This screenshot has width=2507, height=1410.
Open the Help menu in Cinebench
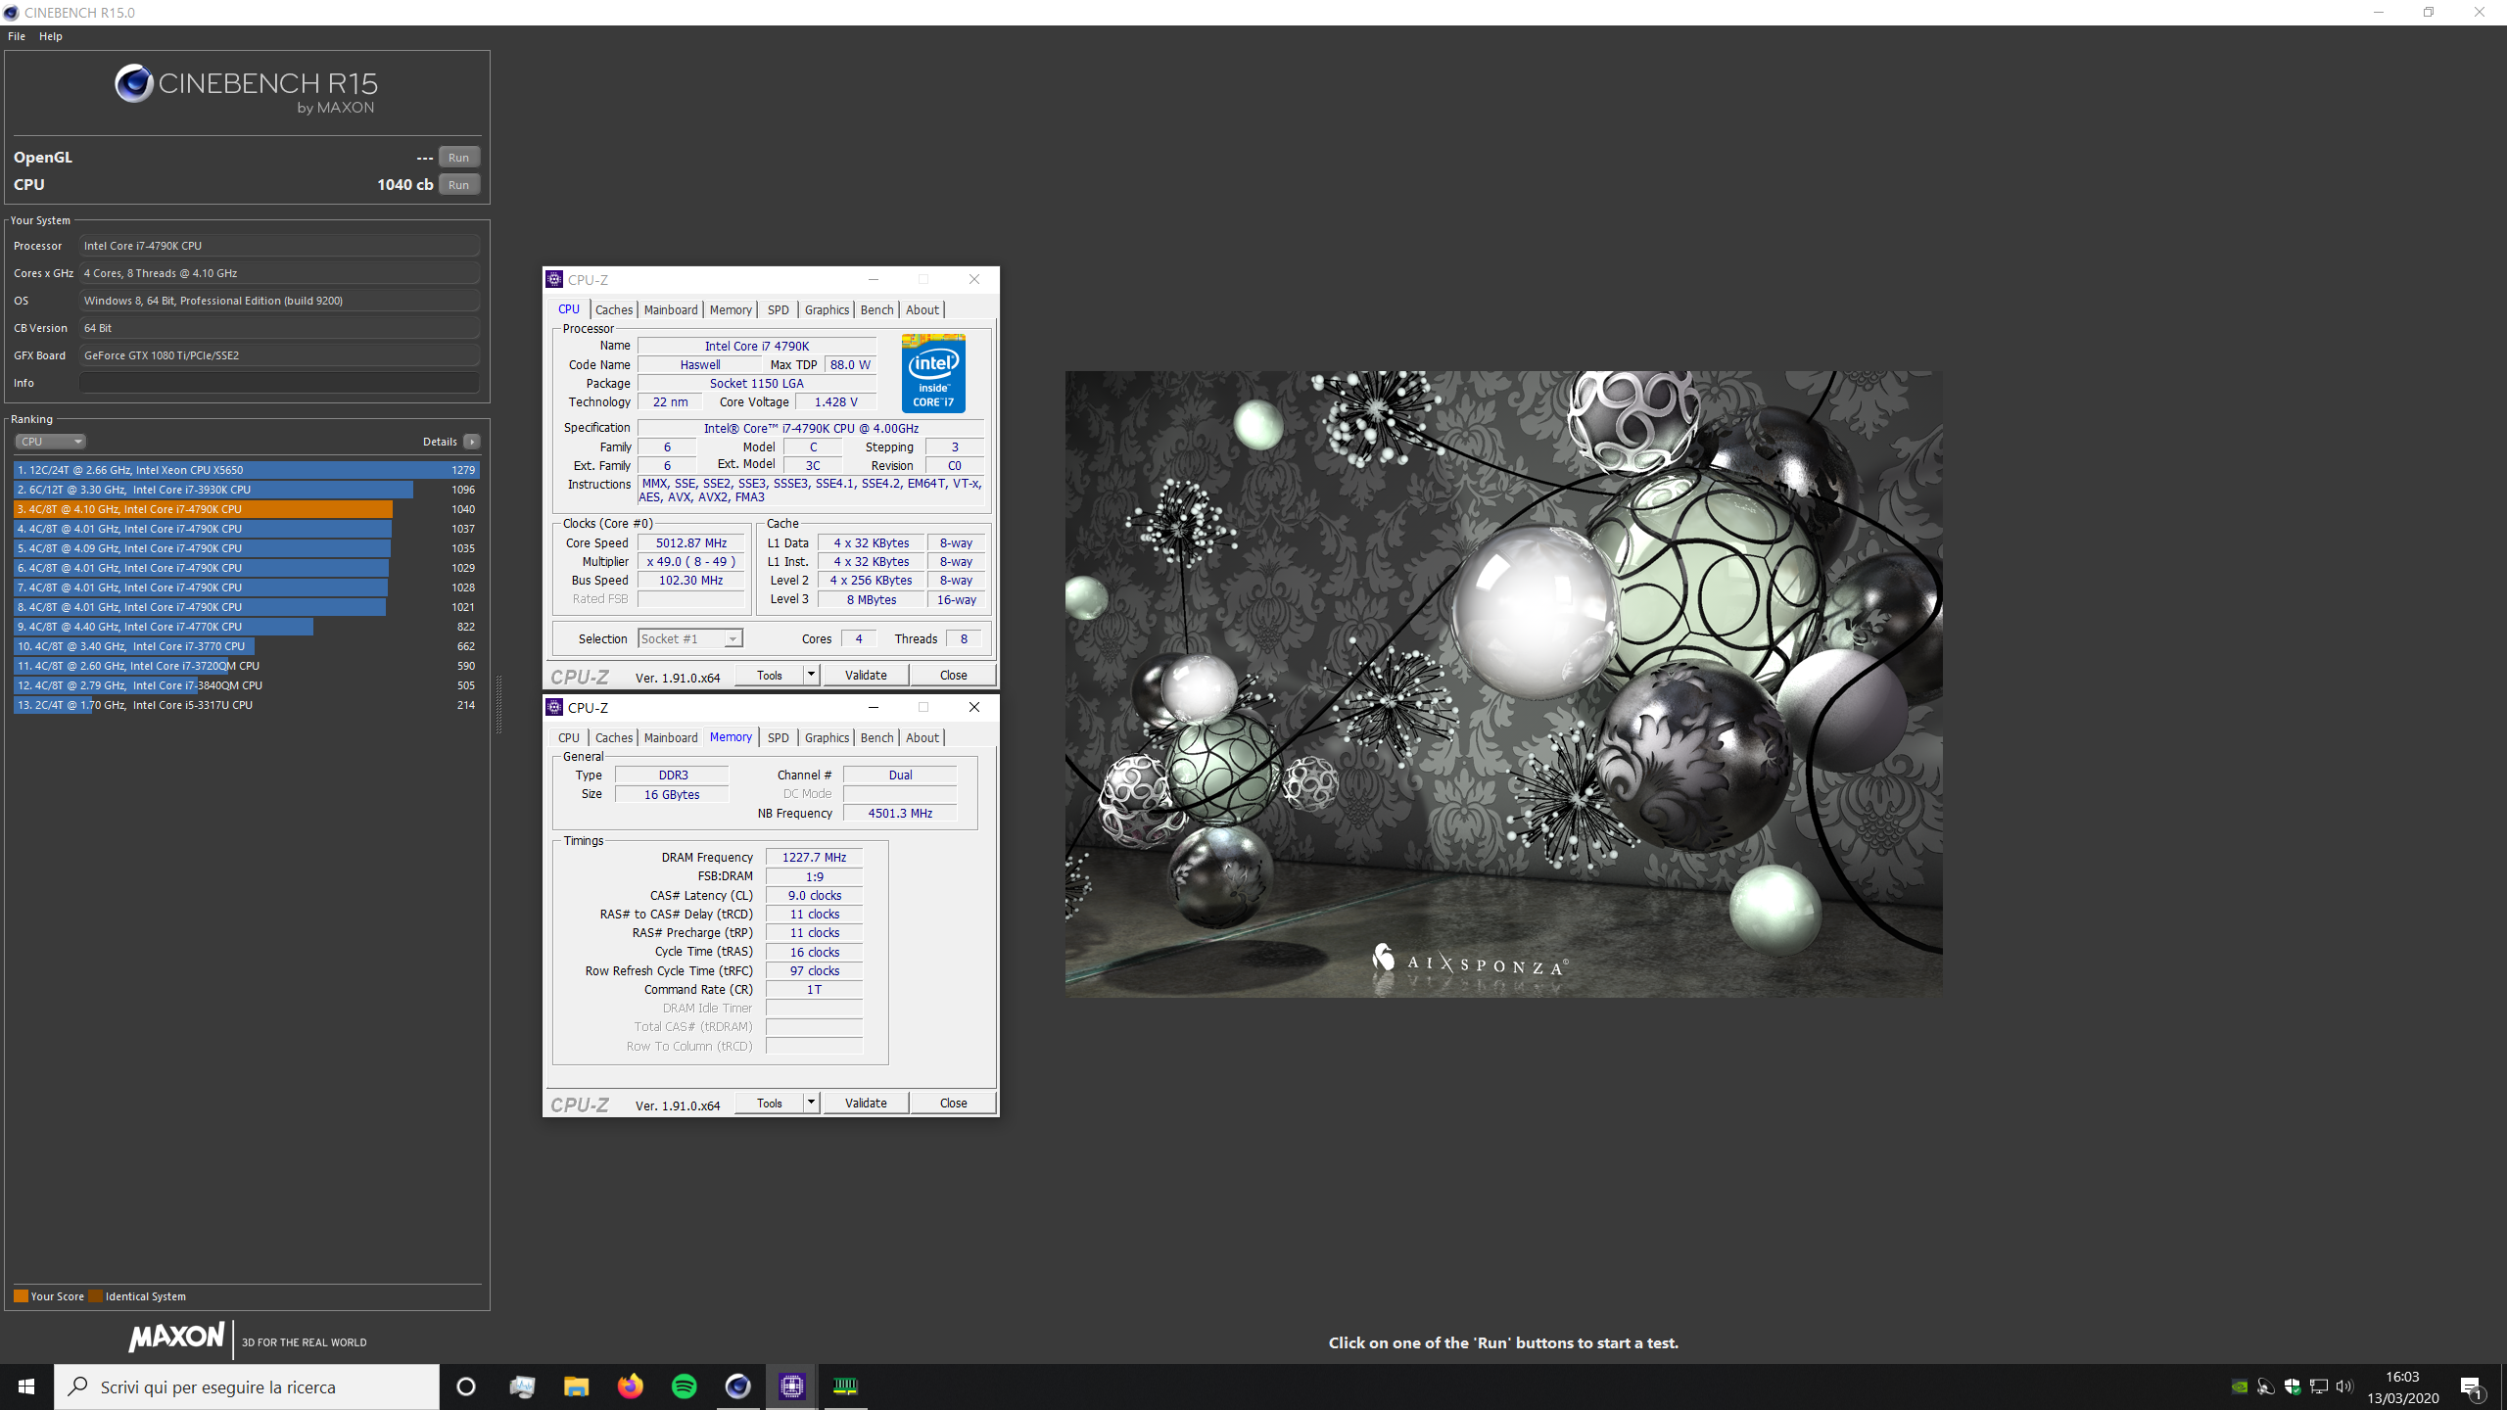[x=51, y=36]
